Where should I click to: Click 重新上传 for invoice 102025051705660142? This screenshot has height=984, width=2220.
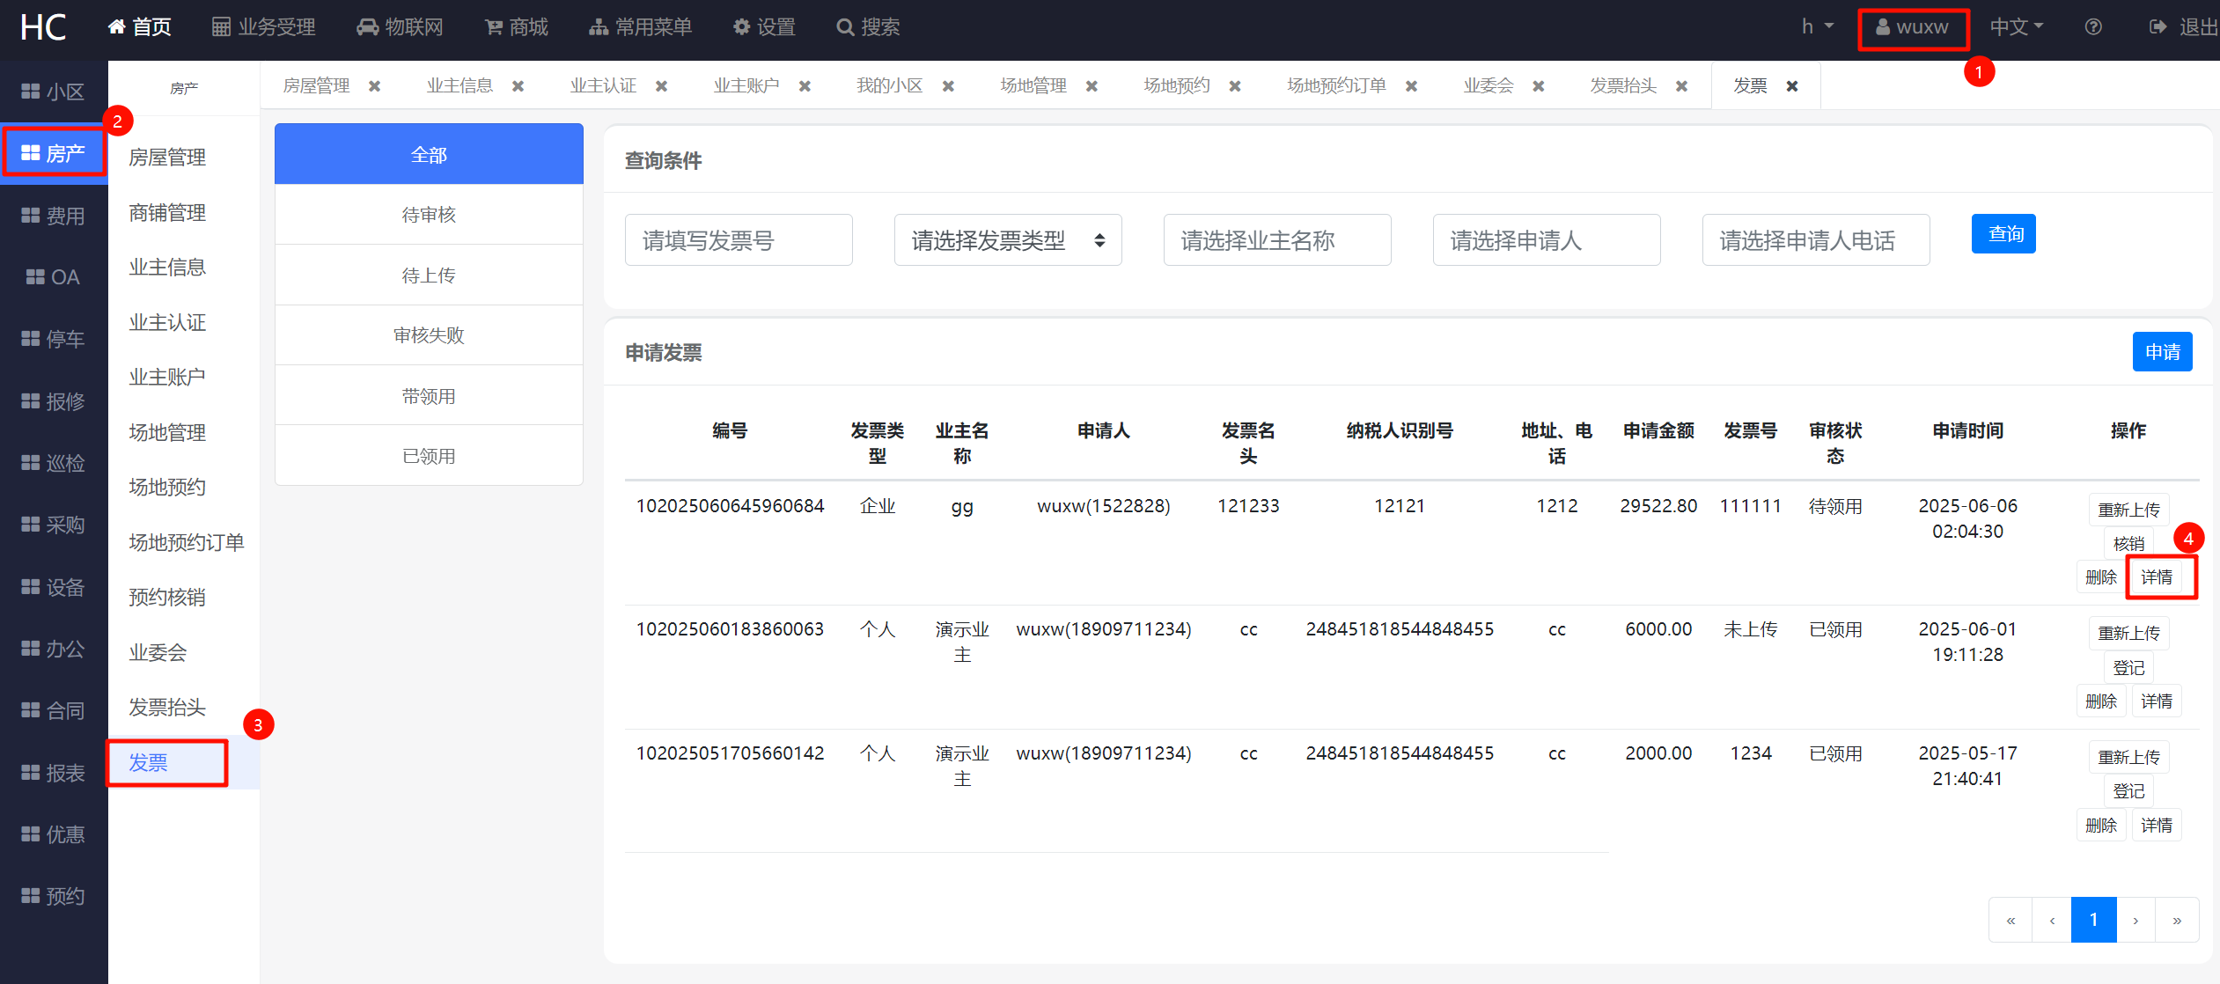[2128, 758]
